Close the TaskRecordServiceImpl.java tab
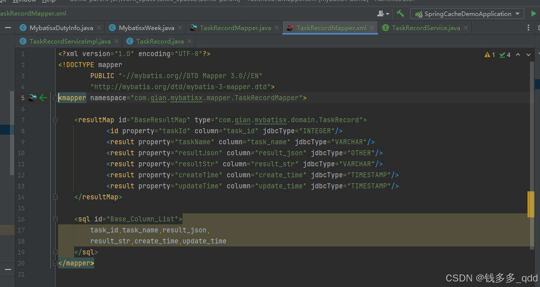The width and height of the screenshot is (540, 287). point(116,41)
